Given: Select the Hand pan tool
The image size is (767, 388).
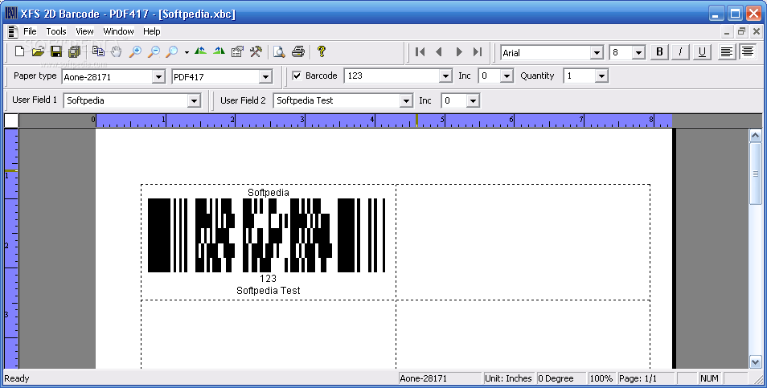Looking at the screenshot, I should (116, 51).
